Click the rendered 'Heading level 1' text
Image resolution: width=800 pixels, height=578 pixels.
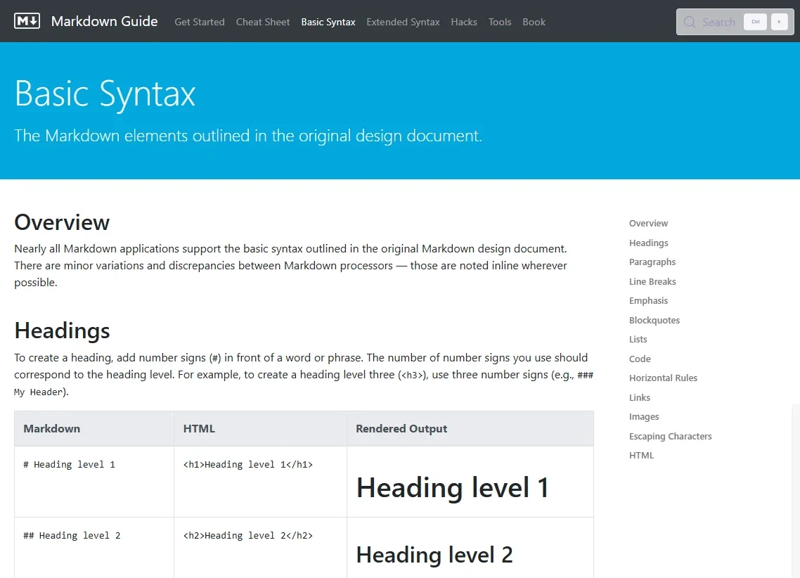tap(452, 488)
